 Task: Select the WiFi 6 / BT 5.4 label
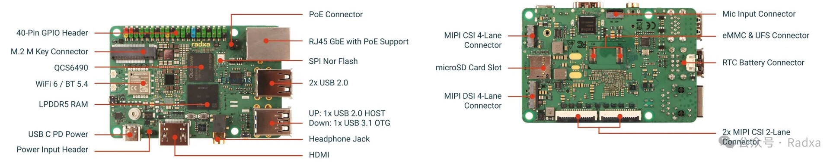[x=61, y=84]
